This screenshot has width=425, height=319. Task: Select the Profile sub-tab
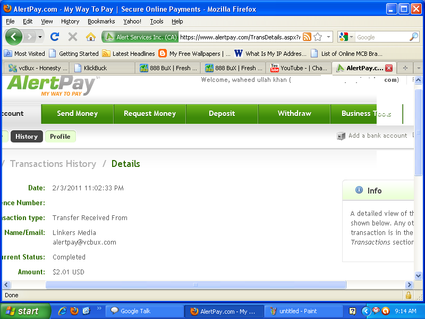coord(60,137)
